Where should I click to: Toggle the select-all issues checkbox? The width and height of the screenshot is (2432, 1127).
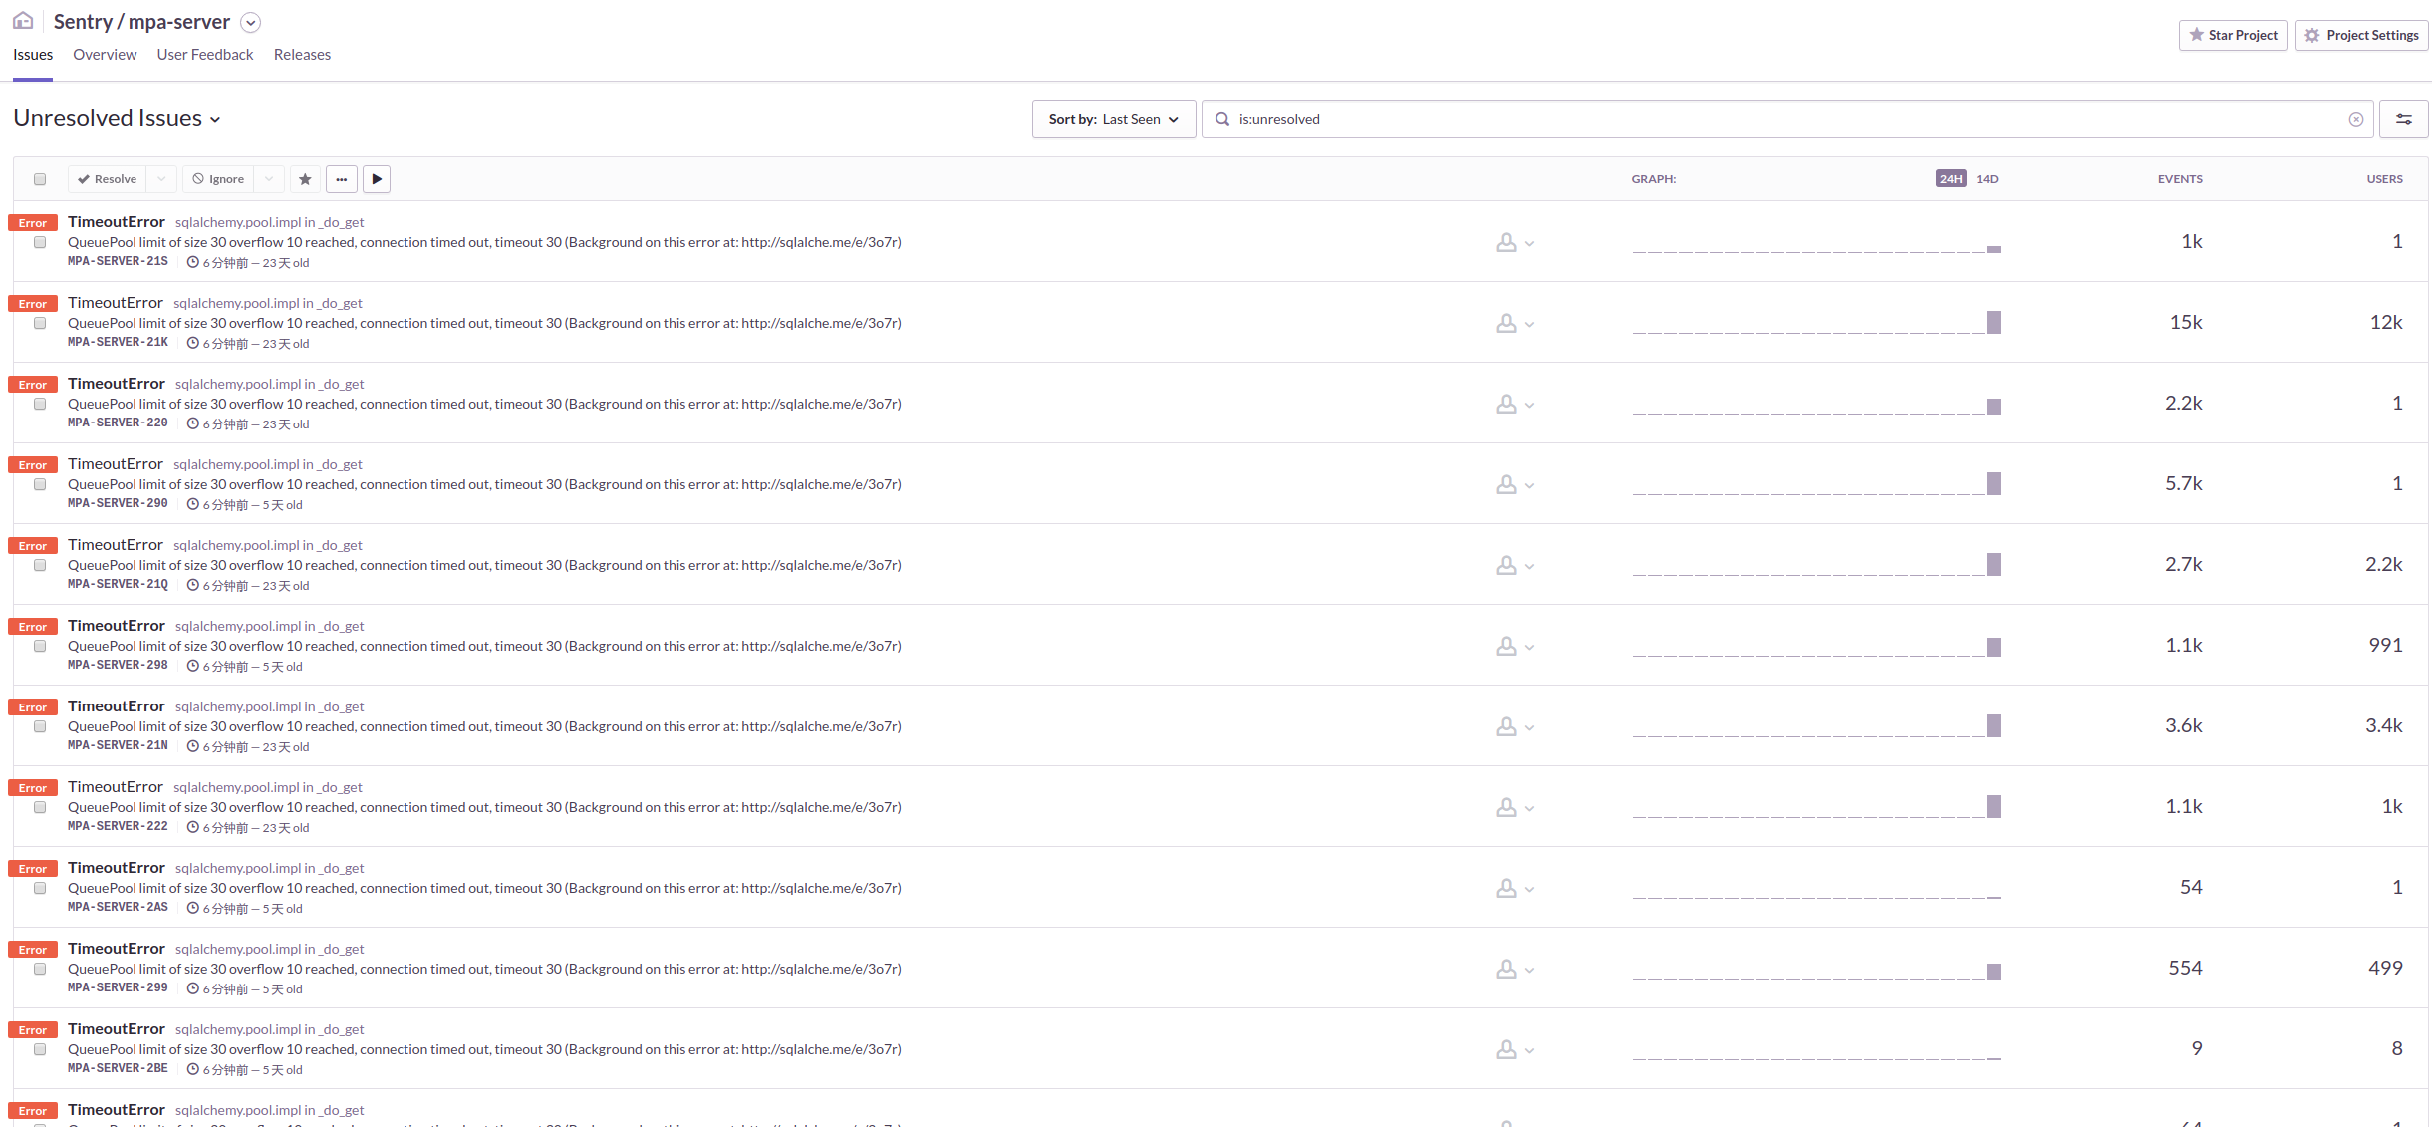tap(40, 179)
